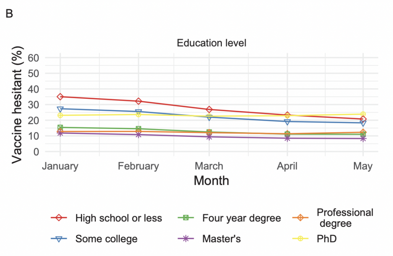393x256 pixels.
Task: Click the blue triangle Some college legend marker
Action: pyautogui.click(x=59, y=238)
